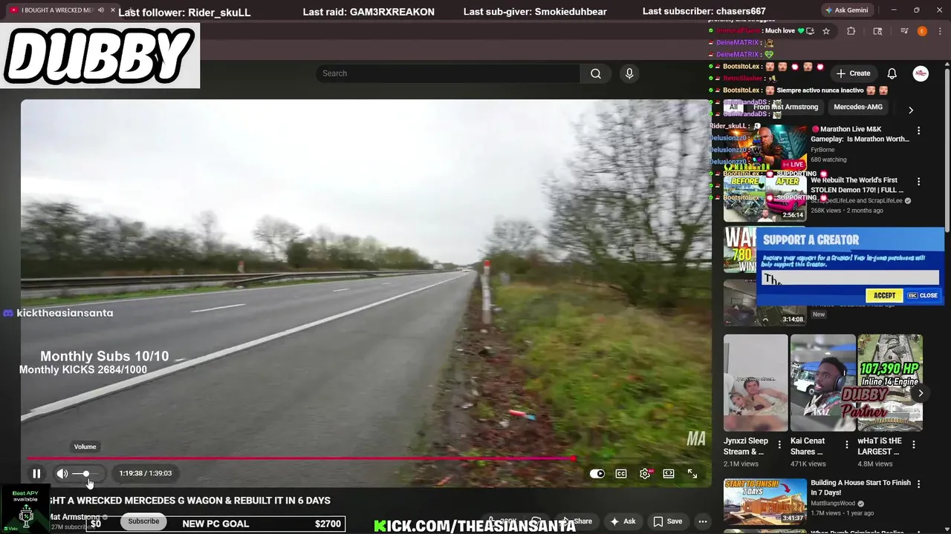Toggle closed captions (CC) button
Screen dimensions: 951x534
621,473
